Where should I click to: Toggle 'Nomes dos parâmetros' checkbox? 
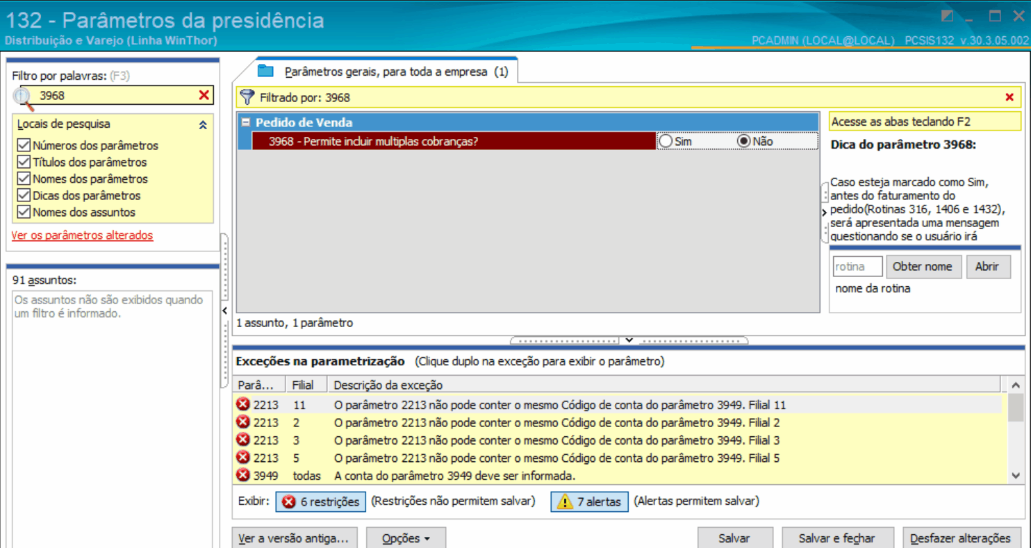pos(24,179)
